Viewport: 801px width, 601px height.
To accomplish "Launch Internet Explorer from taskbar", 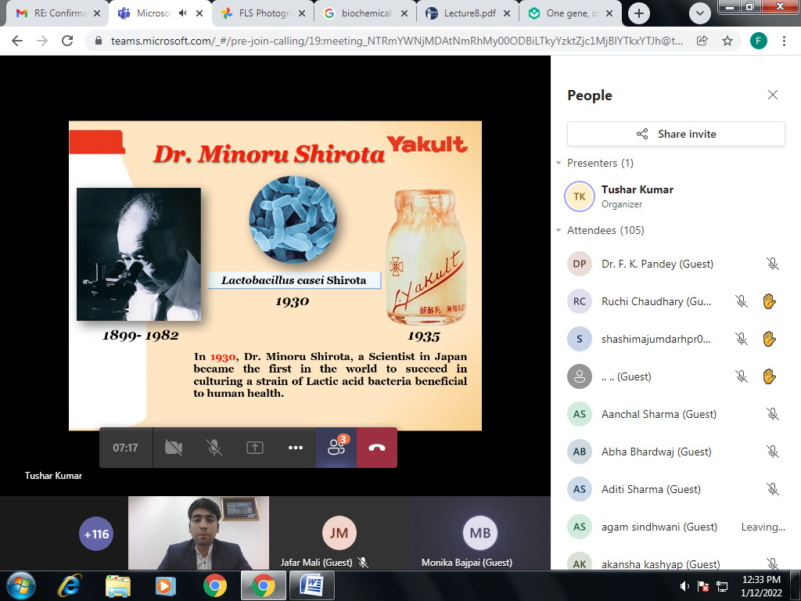I will (70, 585).
